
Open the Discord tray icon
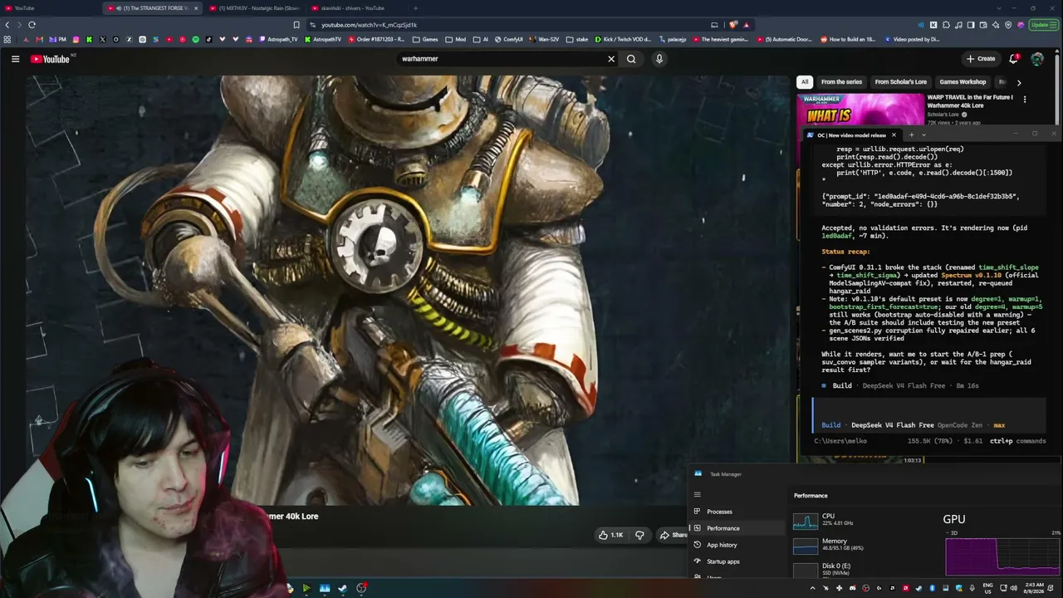pyautogui.click(x=853, y=588)
